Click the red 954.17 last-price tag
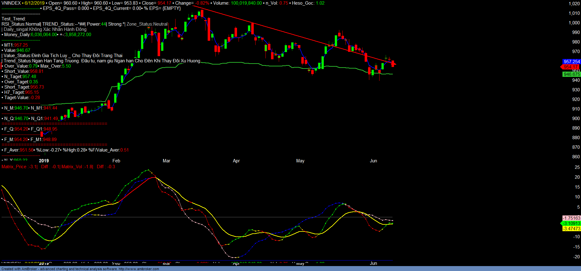 (570, 67)
